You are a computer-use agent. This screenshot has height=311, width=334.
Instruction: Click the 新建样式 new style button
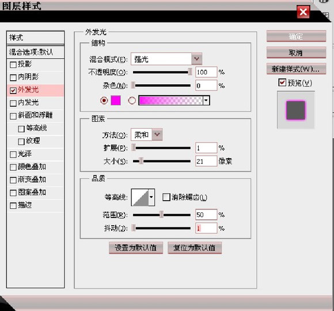[x=297, y=69]
